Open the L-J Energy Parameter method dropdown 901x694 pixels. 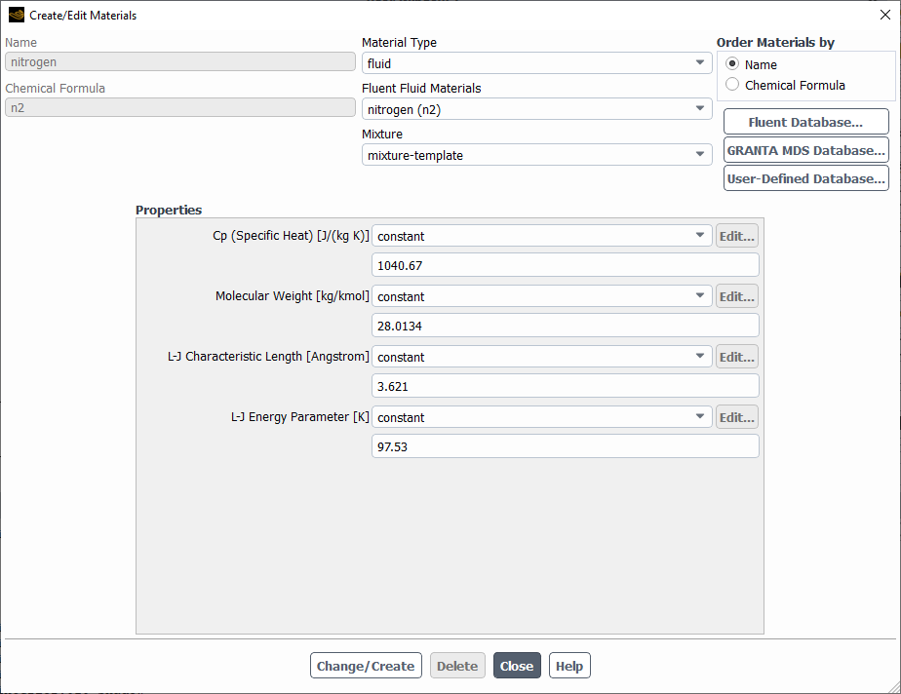click(542, 416)
